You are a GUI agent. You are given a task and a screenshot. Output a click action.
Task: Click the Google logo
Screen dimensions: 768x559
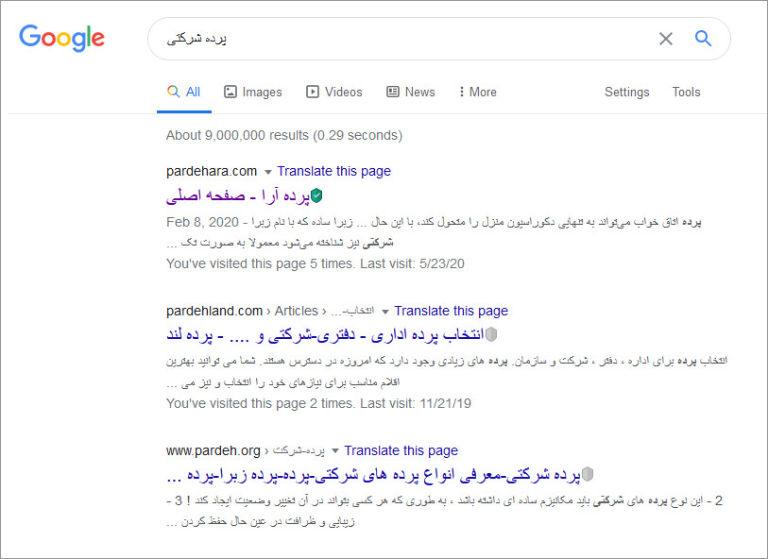point(61,39)
